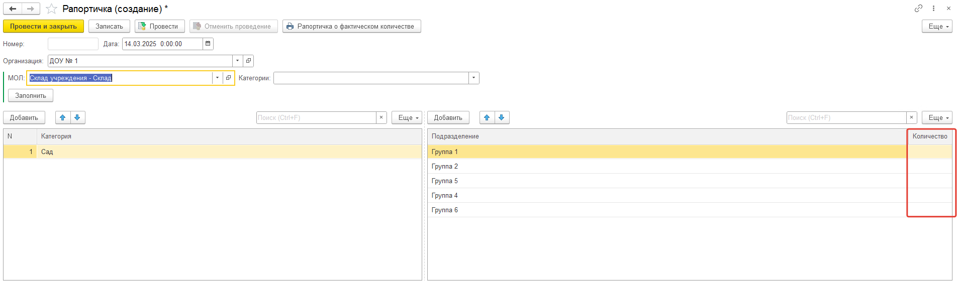
Task: Print Рапортичка о фактическом количестве
Action: (351, 26)
